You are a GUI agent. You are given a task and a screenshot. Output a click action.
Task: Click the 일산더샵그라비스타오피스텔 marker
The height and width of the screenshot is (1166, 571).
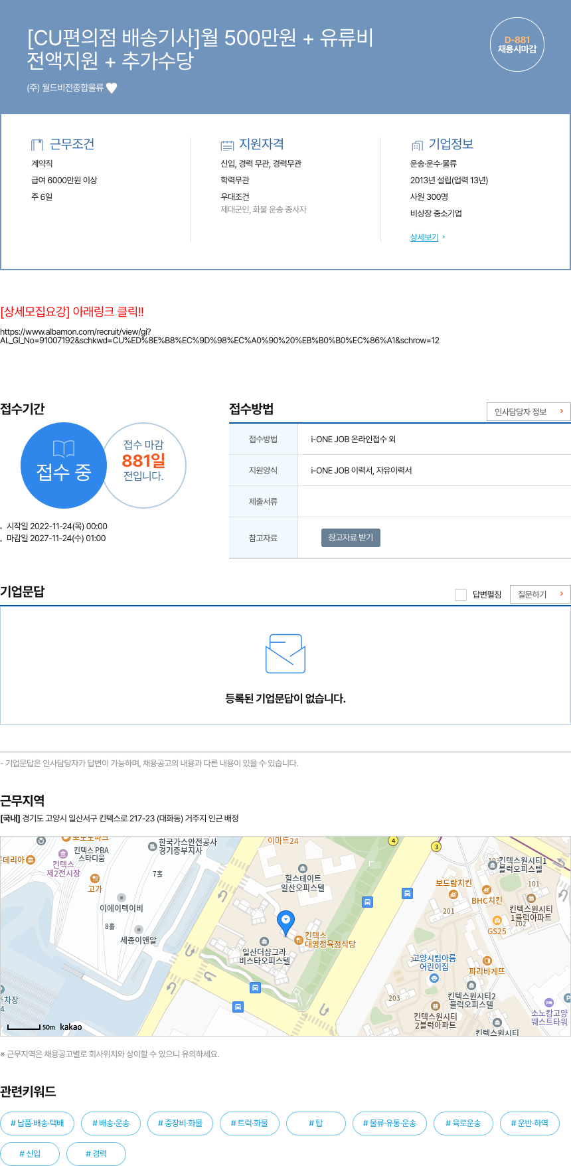point(264,942)
